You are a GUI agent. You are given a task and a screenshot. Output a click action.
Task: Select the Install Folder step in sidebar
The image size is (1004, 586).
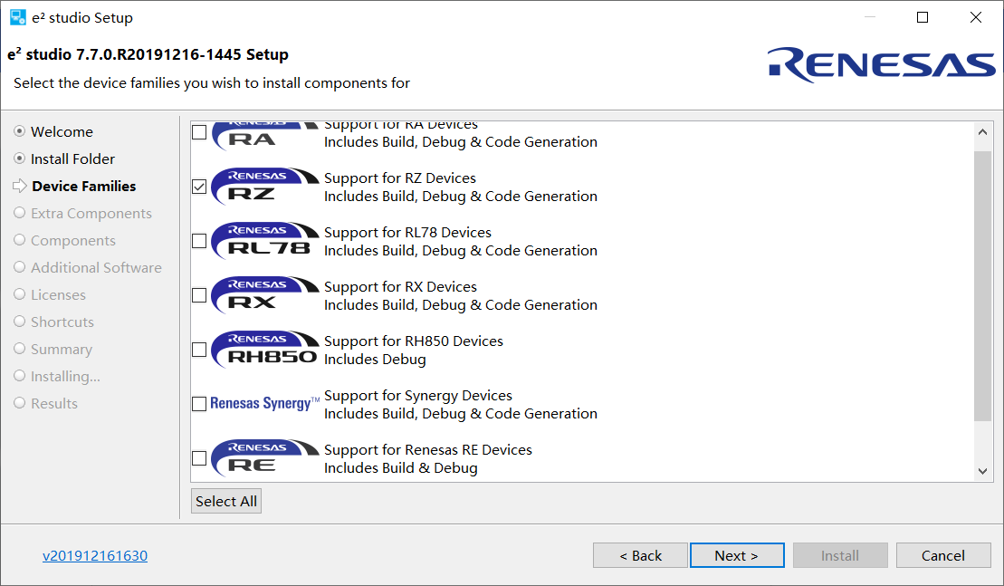point(72,159)
